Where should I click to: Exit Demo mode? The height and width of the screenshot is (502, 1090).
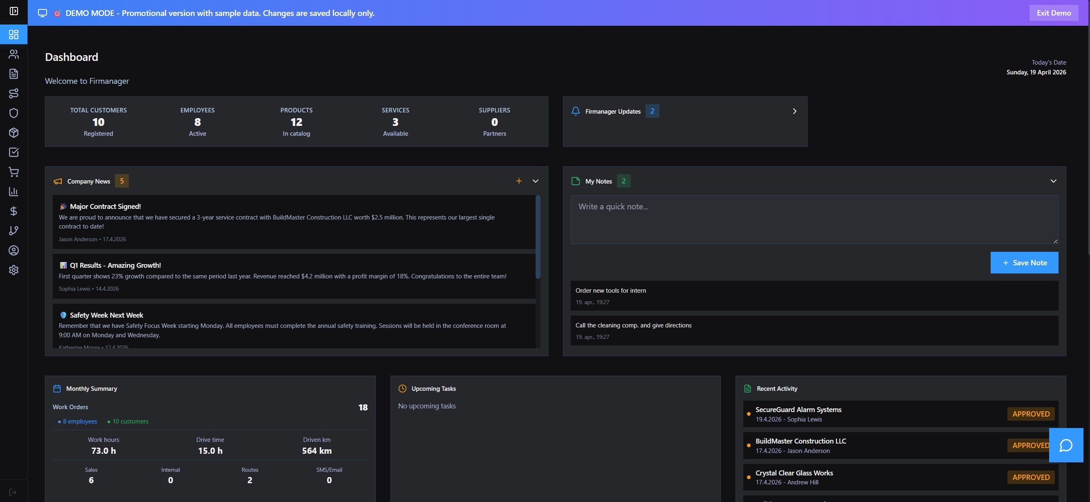click(1054, 13)
